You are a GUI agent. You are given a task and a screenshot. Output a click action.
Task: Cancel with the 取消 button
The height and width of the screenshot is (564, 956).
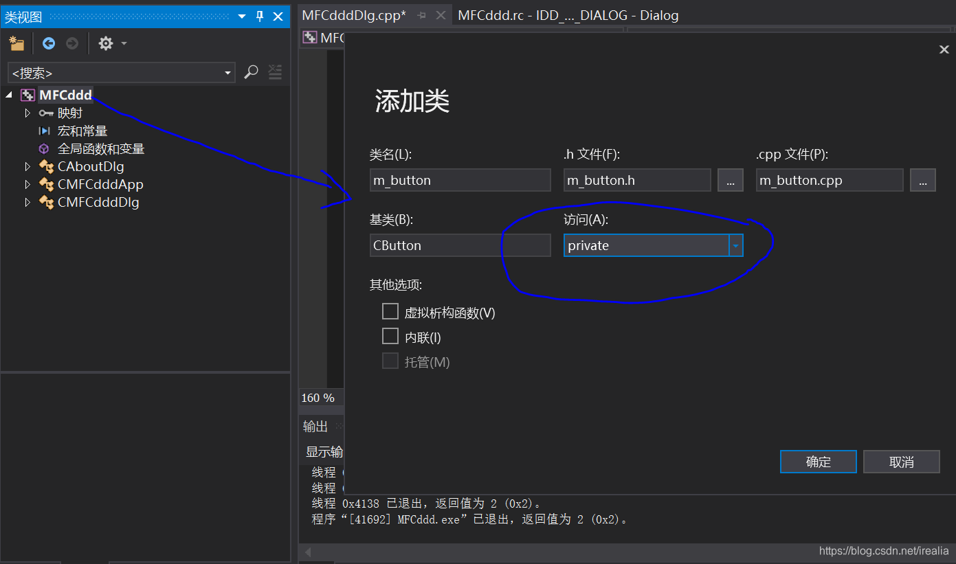[901, 462]
